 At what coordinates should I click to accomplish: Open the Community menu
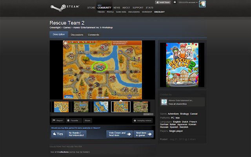pyautogui.click(x=104, y=7)
